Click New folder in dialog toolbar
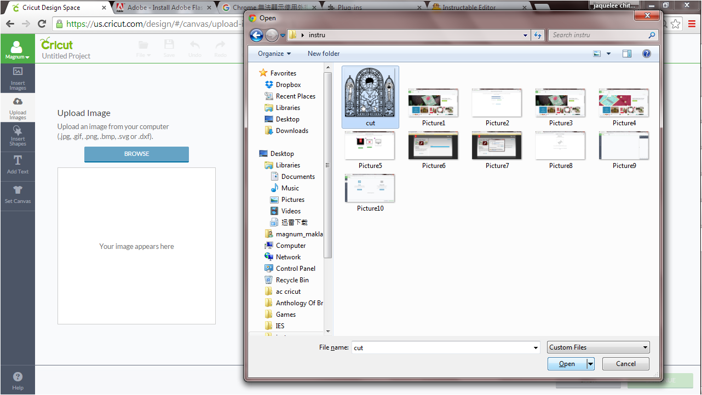 click(x=324, y=54)
